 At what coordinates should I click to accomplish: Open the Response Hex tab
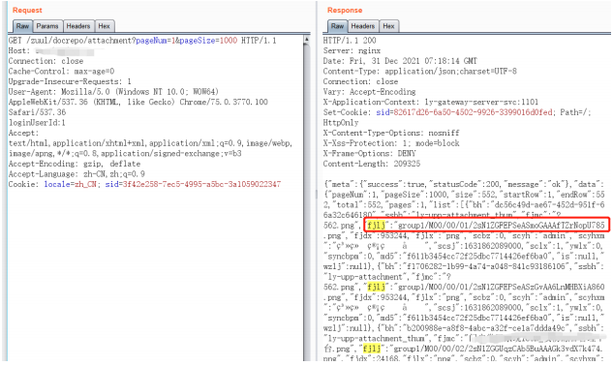click(388, 26)
